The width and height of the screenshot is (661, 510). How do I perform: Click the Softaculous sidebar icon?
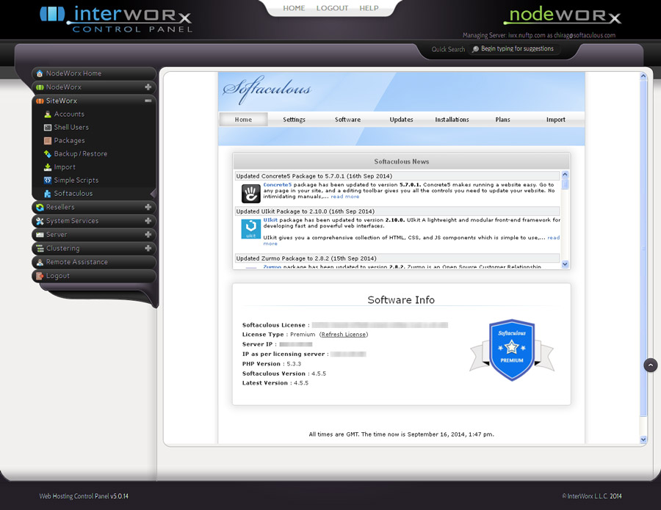pos(48,194)
